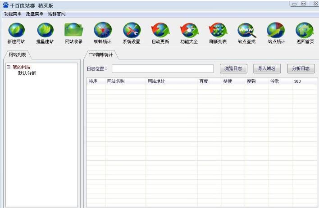Open the 站群官网 menu

[x=57, y=14]
